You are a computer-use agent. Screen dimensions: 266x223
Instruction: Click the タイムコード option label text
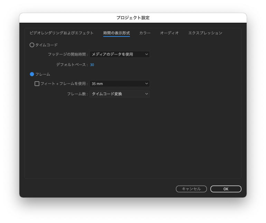pos(46,45)
